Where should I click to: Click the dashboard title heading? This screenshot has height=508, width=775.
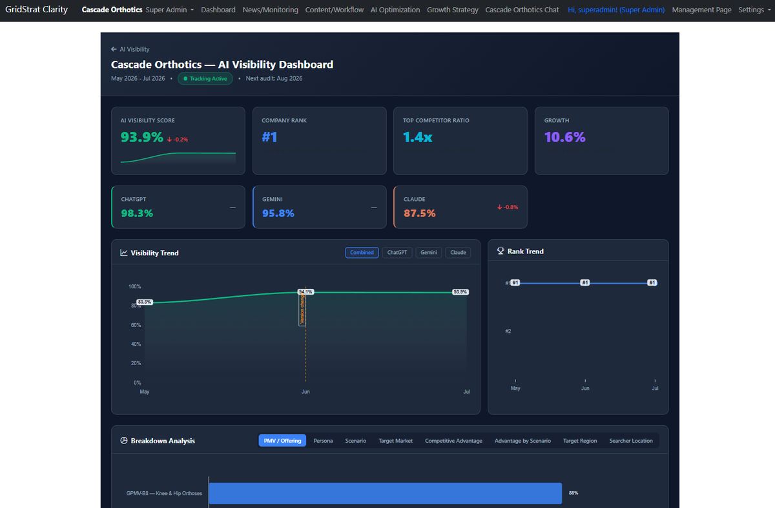tap(222, 65)
